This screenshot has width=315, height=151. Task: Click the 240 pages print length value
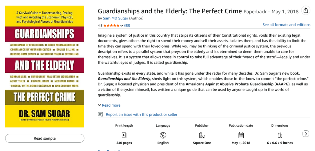click(124, 143)
